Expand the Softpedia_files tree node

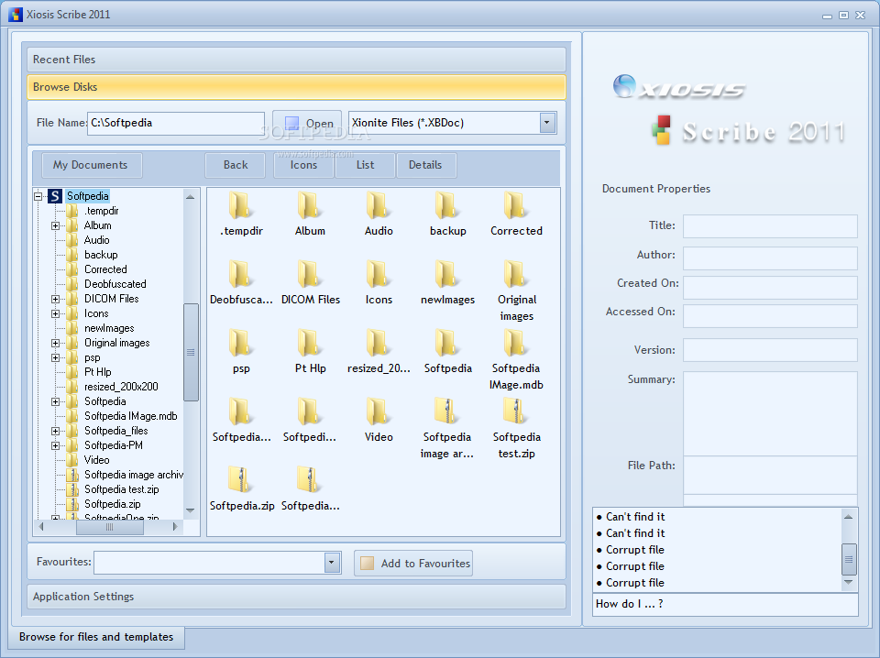click(x=56, y=431)
